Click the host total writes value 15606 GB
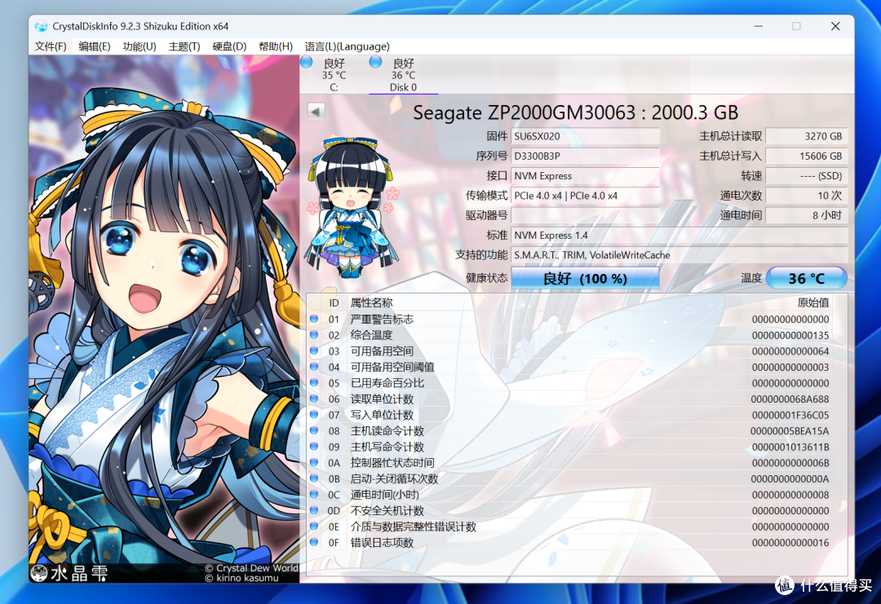The image size is (881, 604). [806, 156]
